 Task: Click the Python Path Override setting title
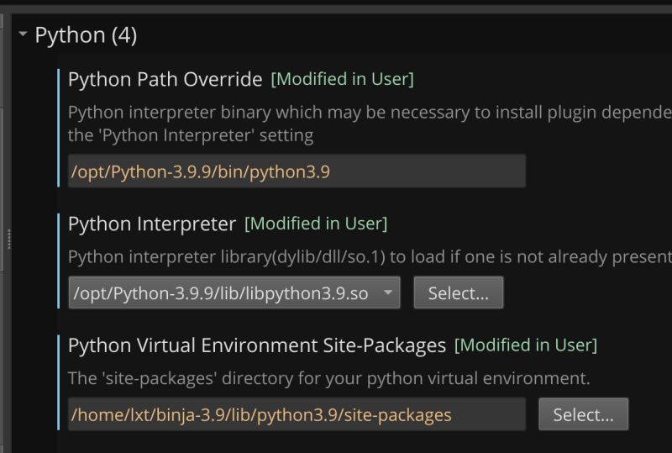(165, 80)
